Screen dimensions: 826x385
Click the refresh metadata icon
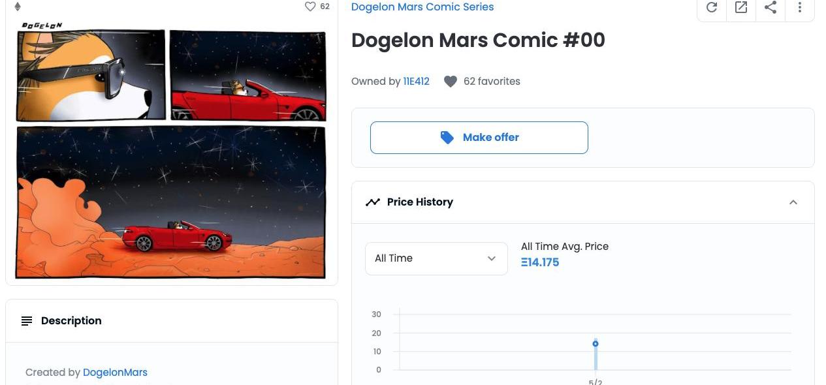point(712,7)
